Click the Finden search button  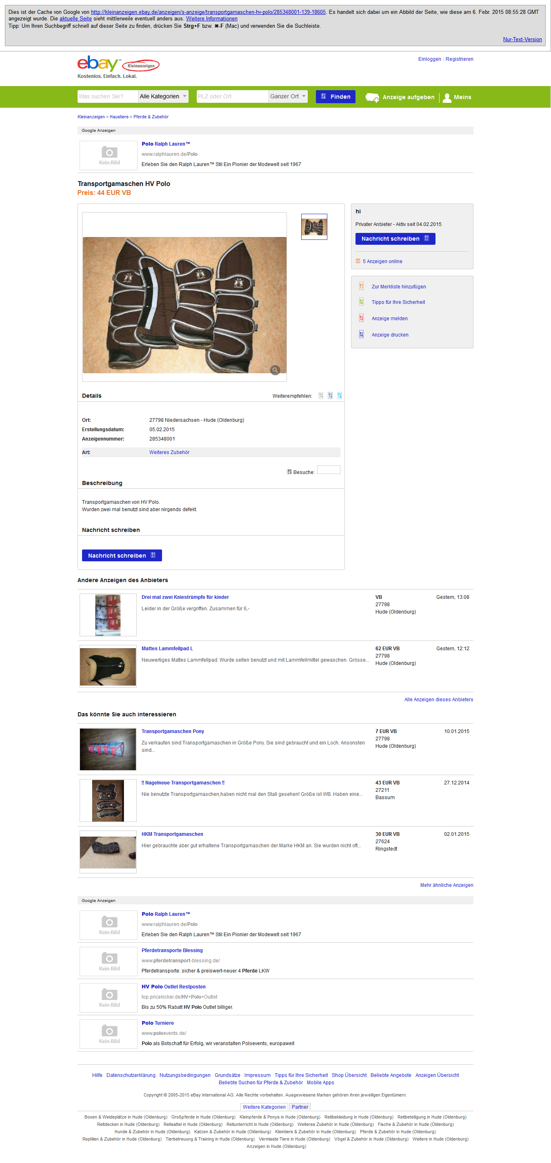click(x=335, y=97)
